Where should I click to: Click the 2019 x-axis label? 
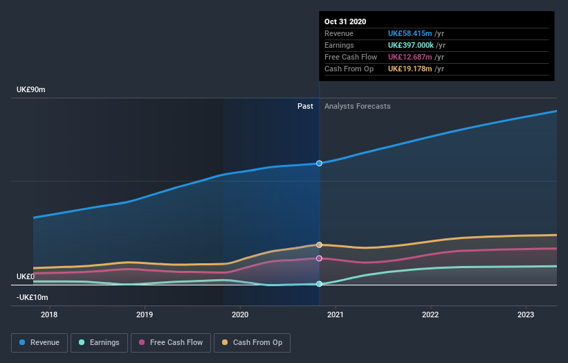click(x=145, y=315)
